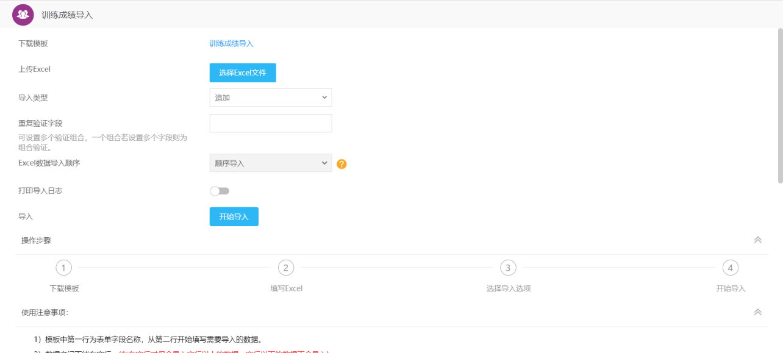Image resolution: width=783 pixels, height=353 pixels.
Task: Click the 重复验证字段 input field
Action: 270,123
